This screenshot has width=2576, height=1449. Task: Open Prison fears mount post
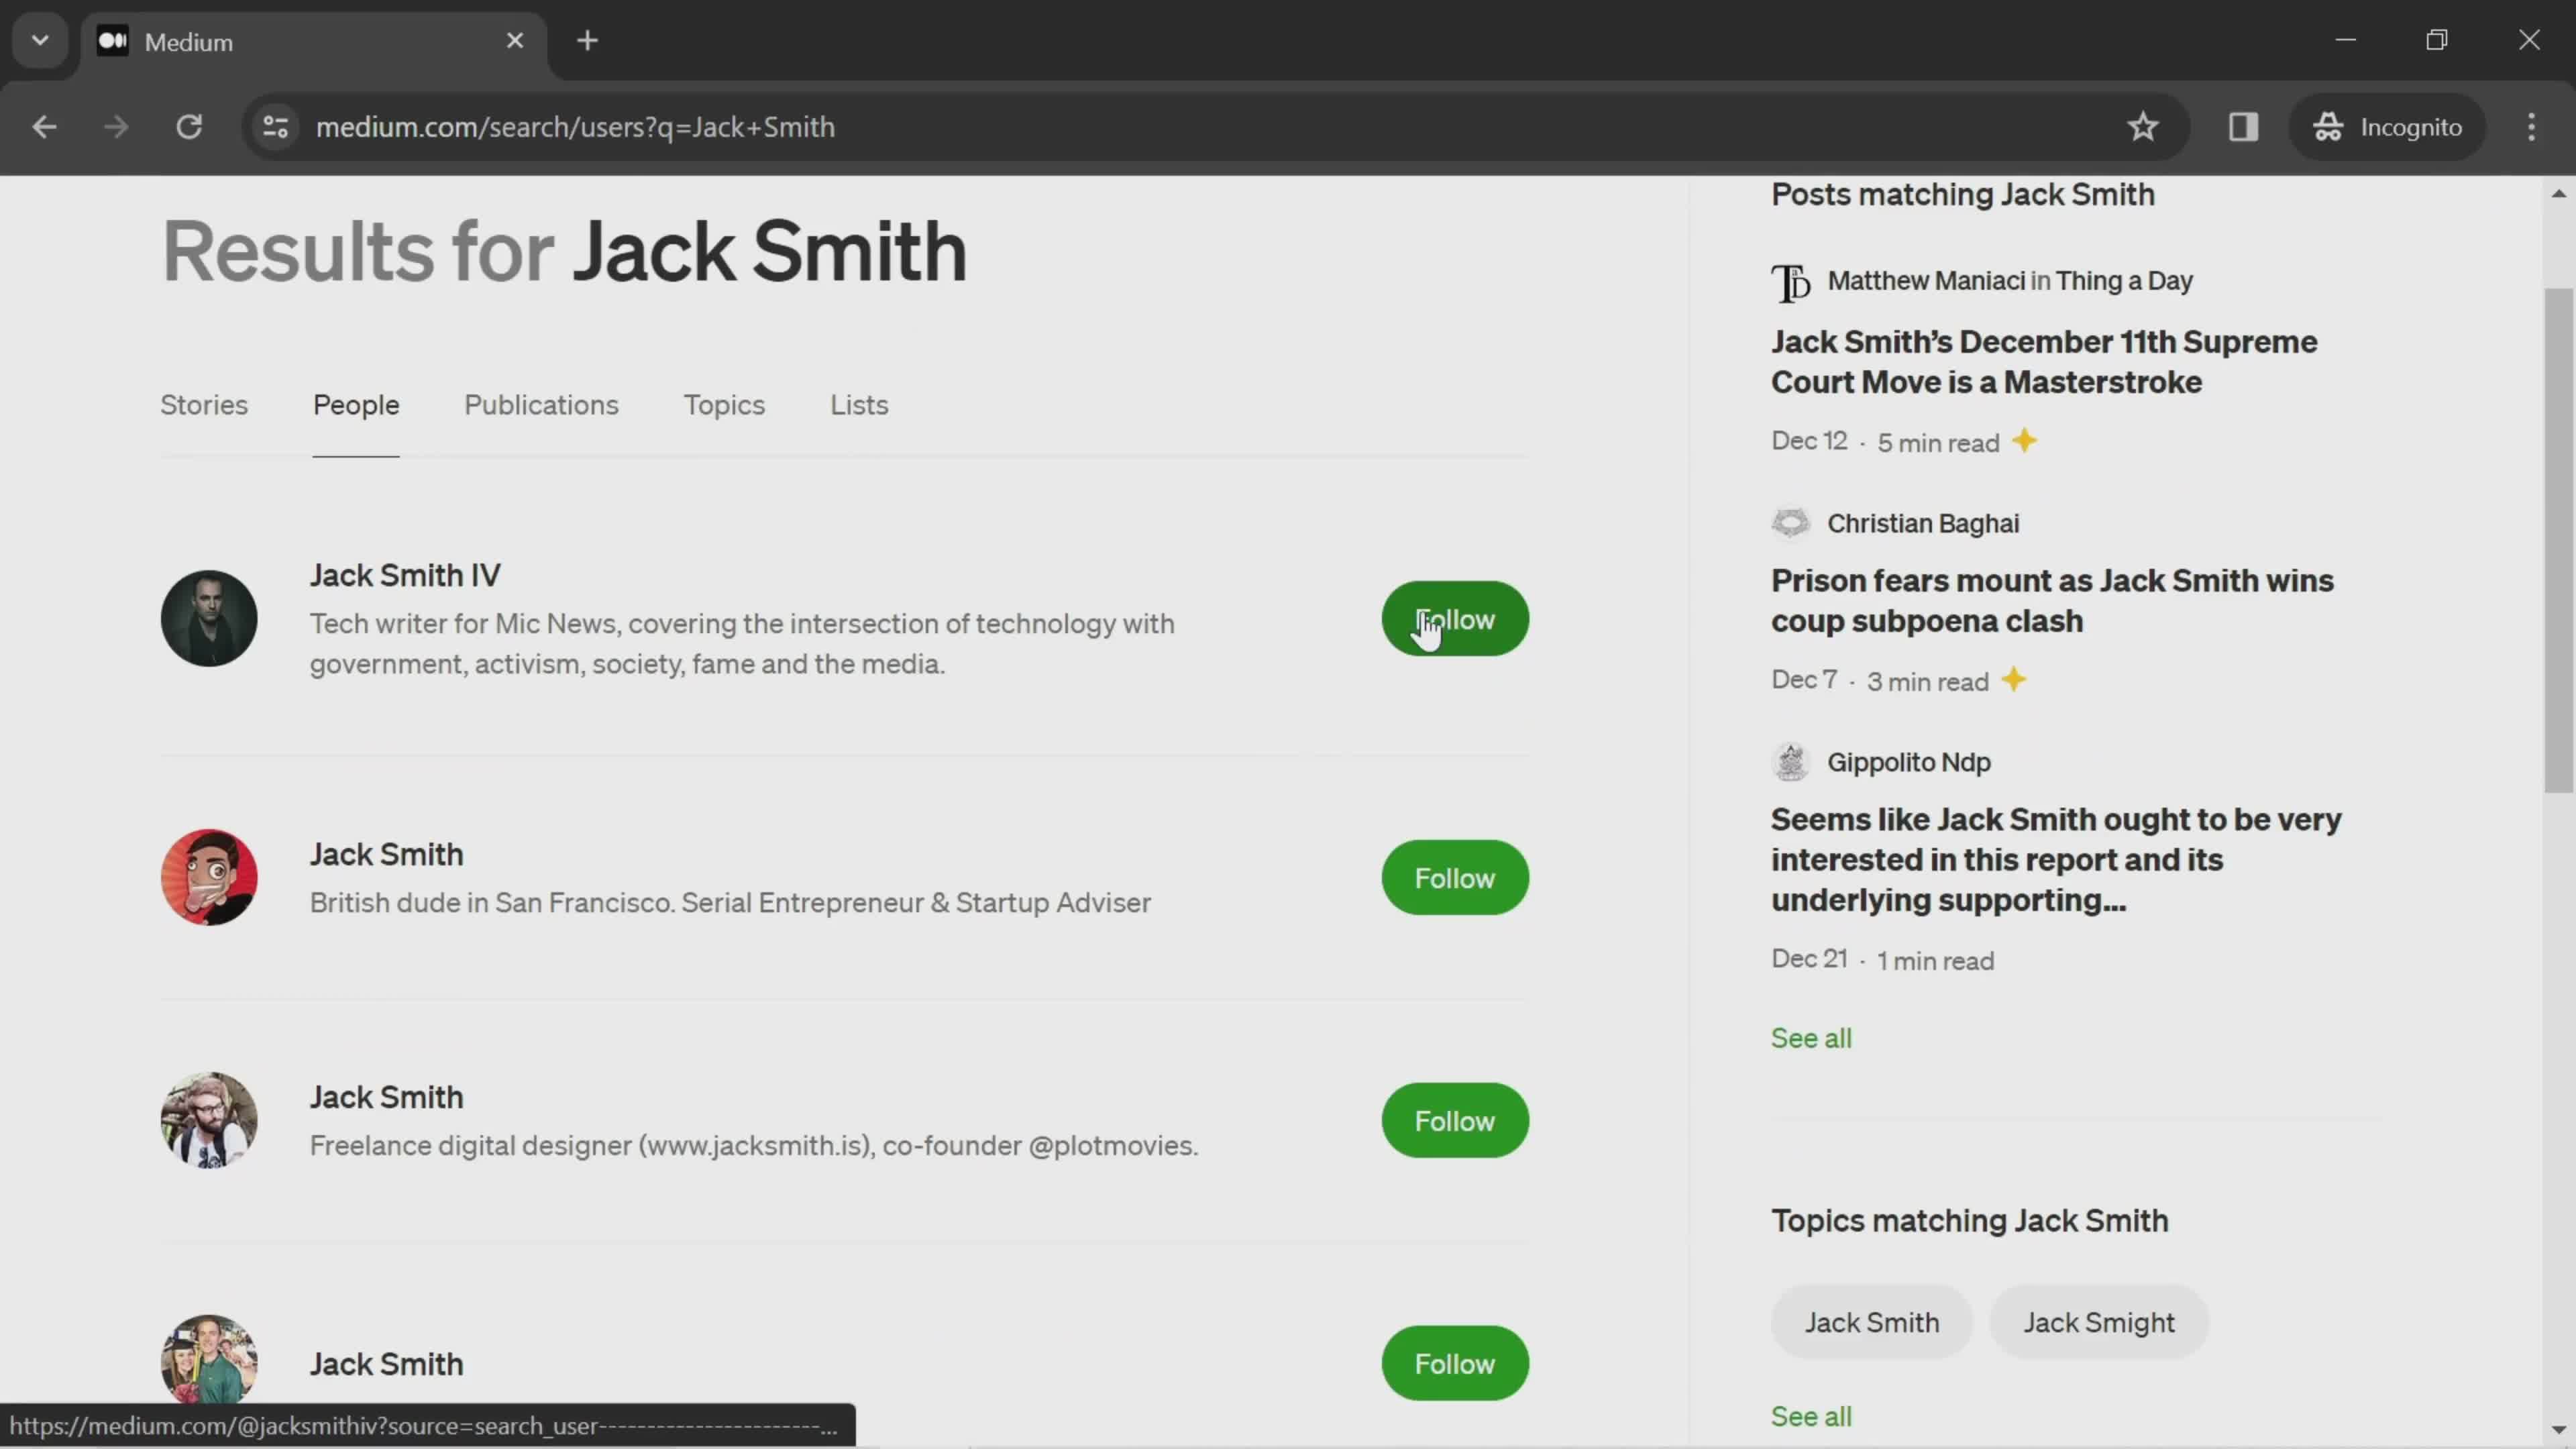point(2052,601)
